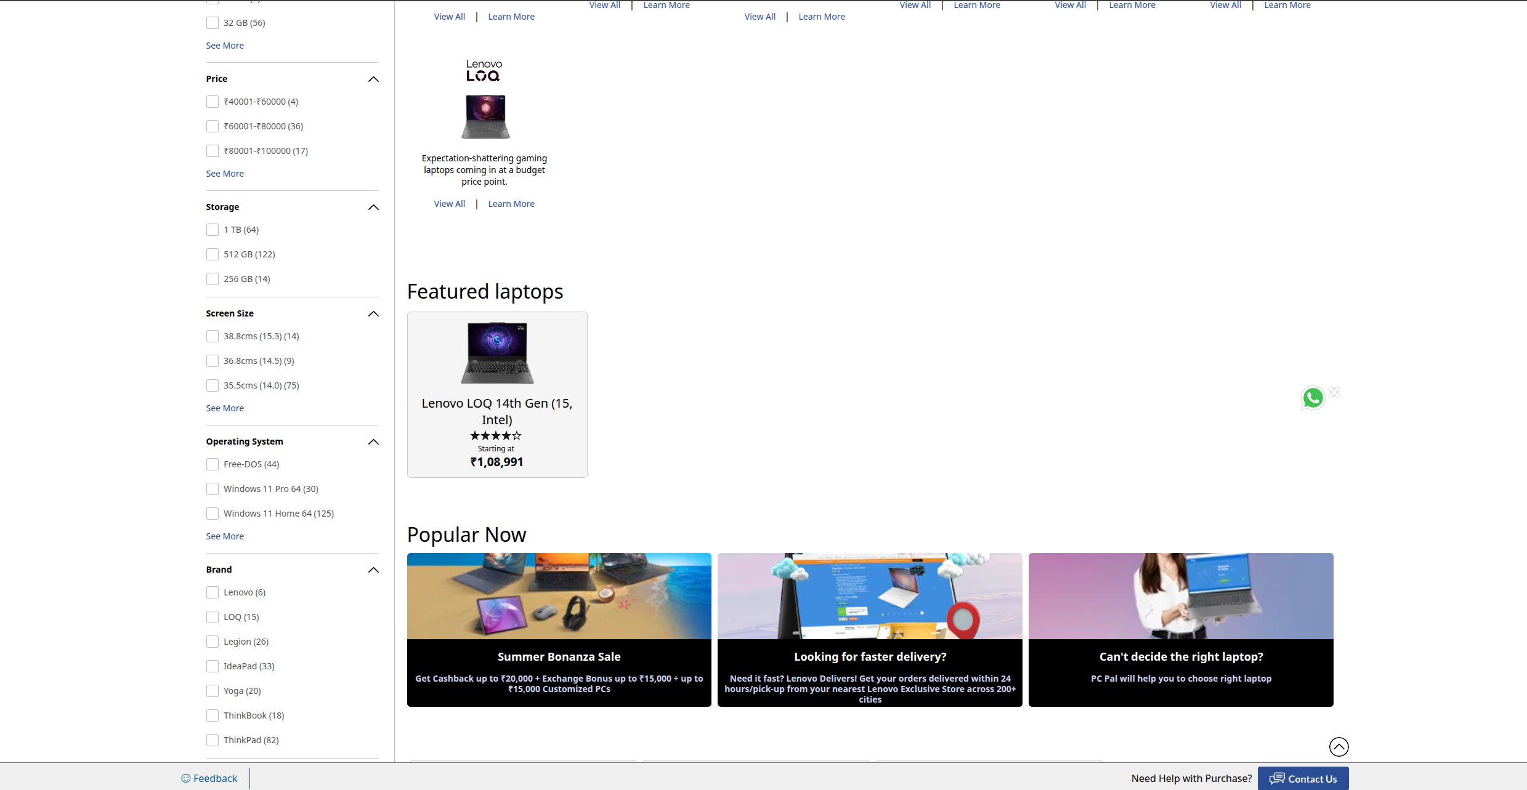
Task: Open the Lenovo LOQ laptop category image
Action: [485, 116]
